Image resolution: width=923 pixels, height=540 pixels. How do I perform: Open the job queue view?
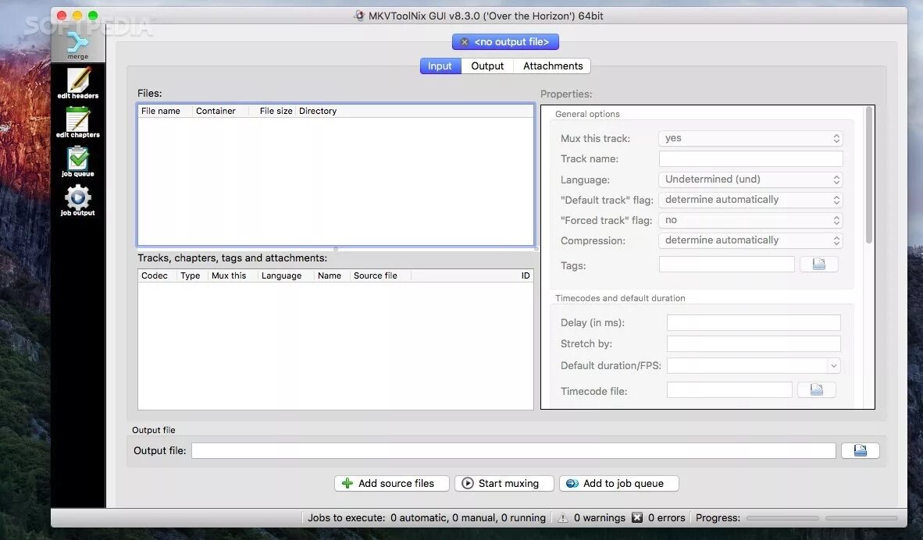[x=78, y=162]
